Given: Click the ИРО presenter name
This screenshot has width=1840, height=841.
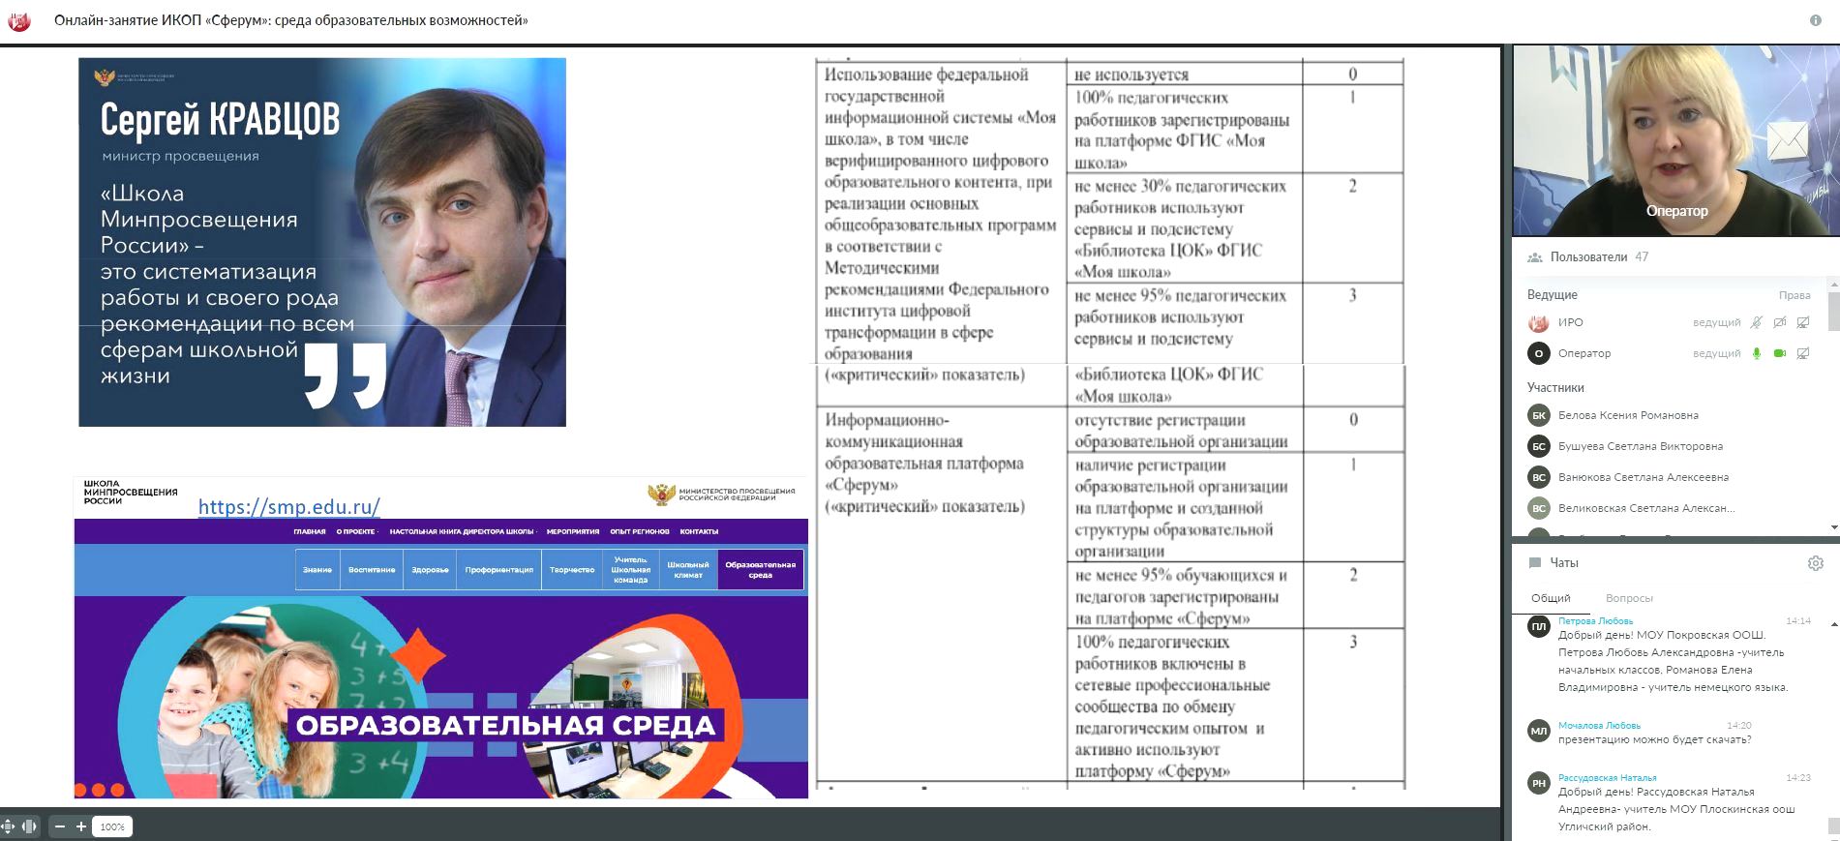Looking at the screenshot, I should (x=1570, y=322).
